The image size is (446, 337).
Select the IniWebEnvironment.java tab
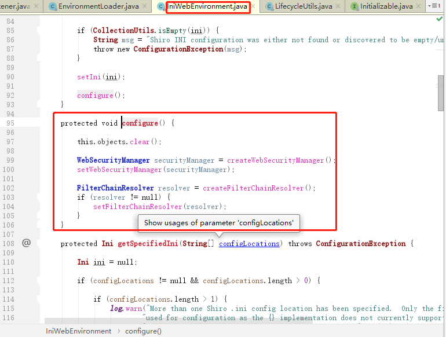tap(207, 6)
